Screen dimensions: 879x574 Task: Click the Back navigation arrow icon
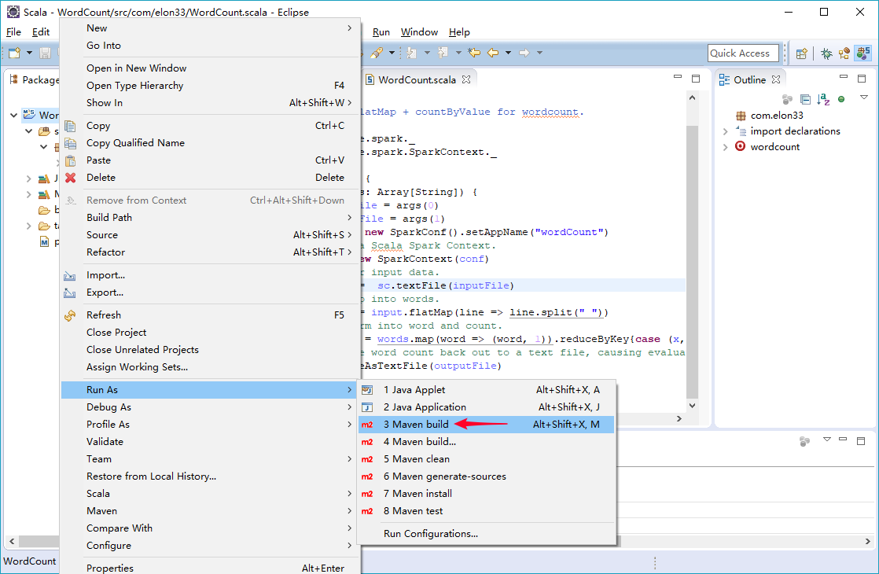[493, 53]
